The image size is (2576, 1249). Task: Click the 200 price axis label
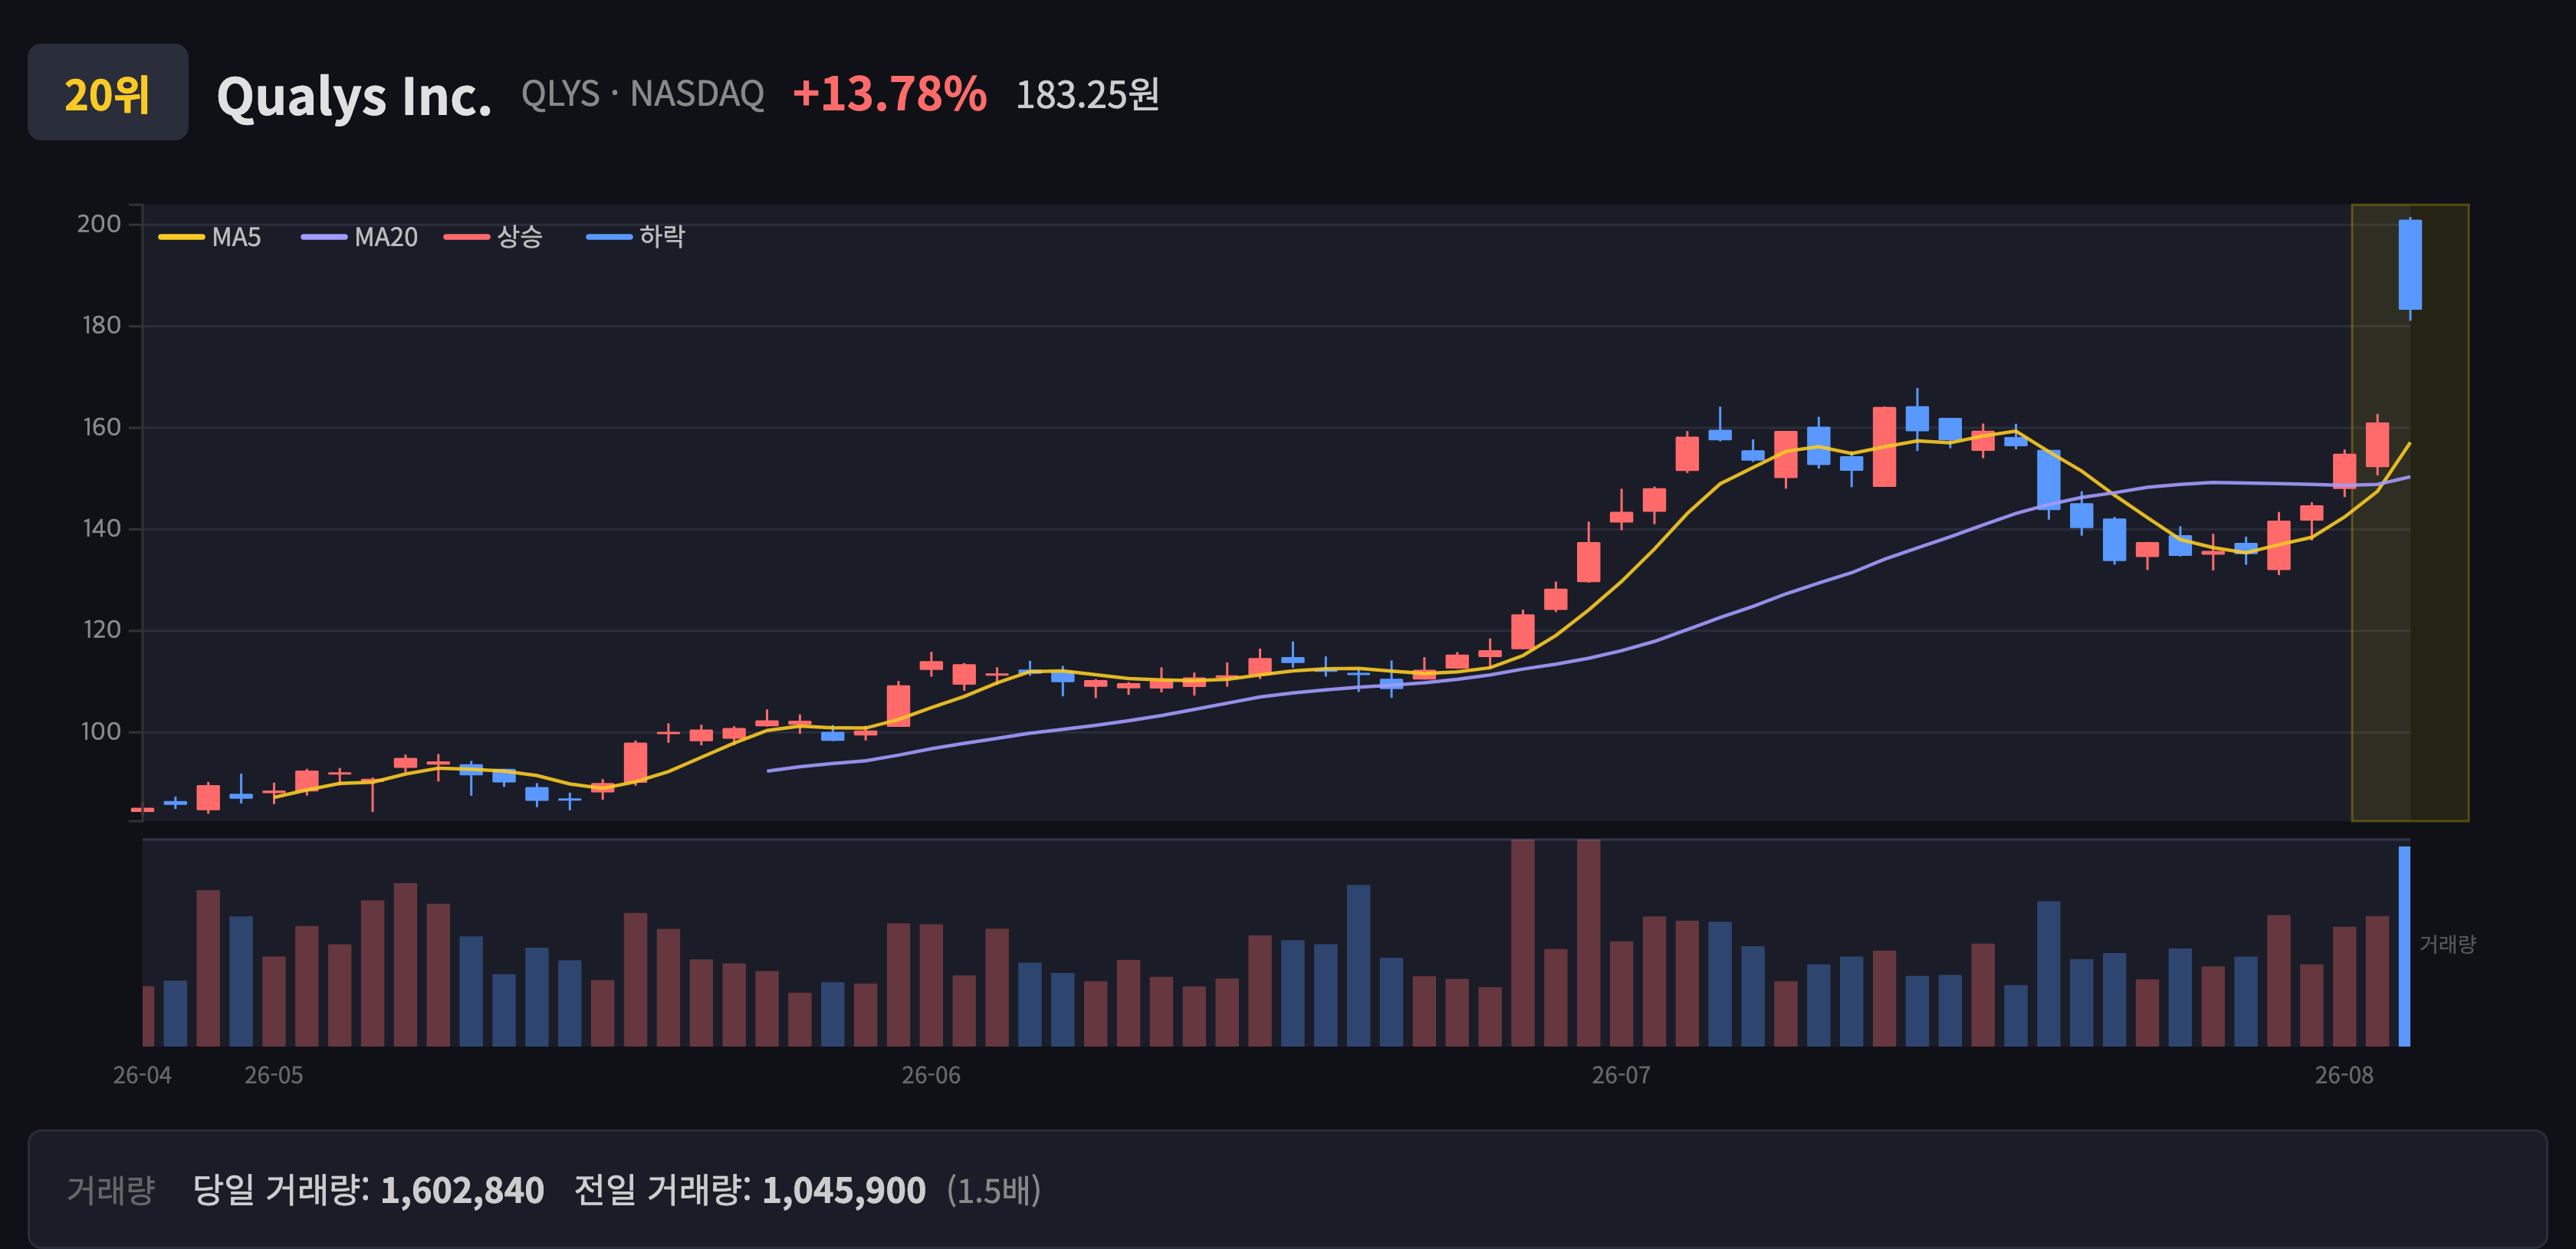tap(99, 224)
